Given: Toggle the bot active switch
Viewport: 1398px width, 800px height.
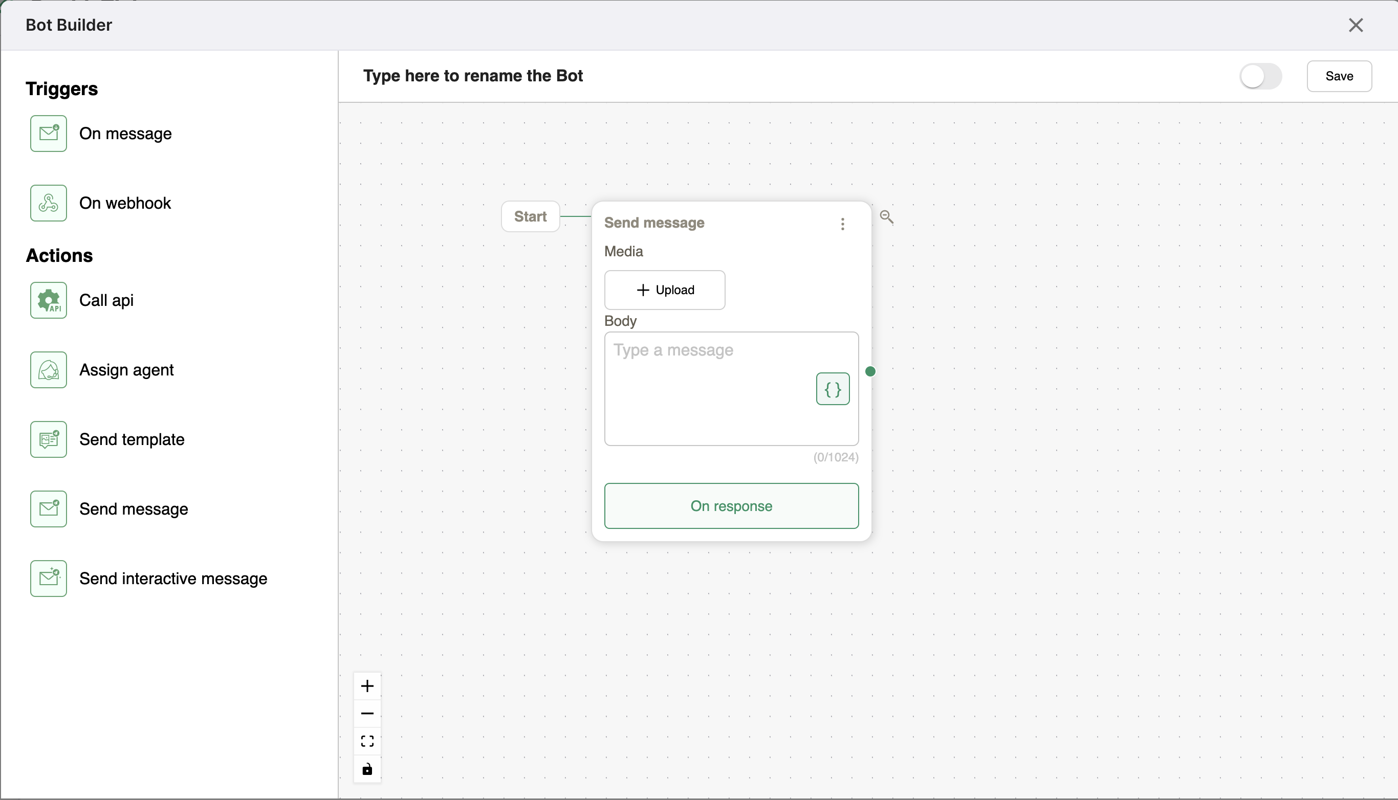Looking at the screenshot, I should coord(1261,76).
